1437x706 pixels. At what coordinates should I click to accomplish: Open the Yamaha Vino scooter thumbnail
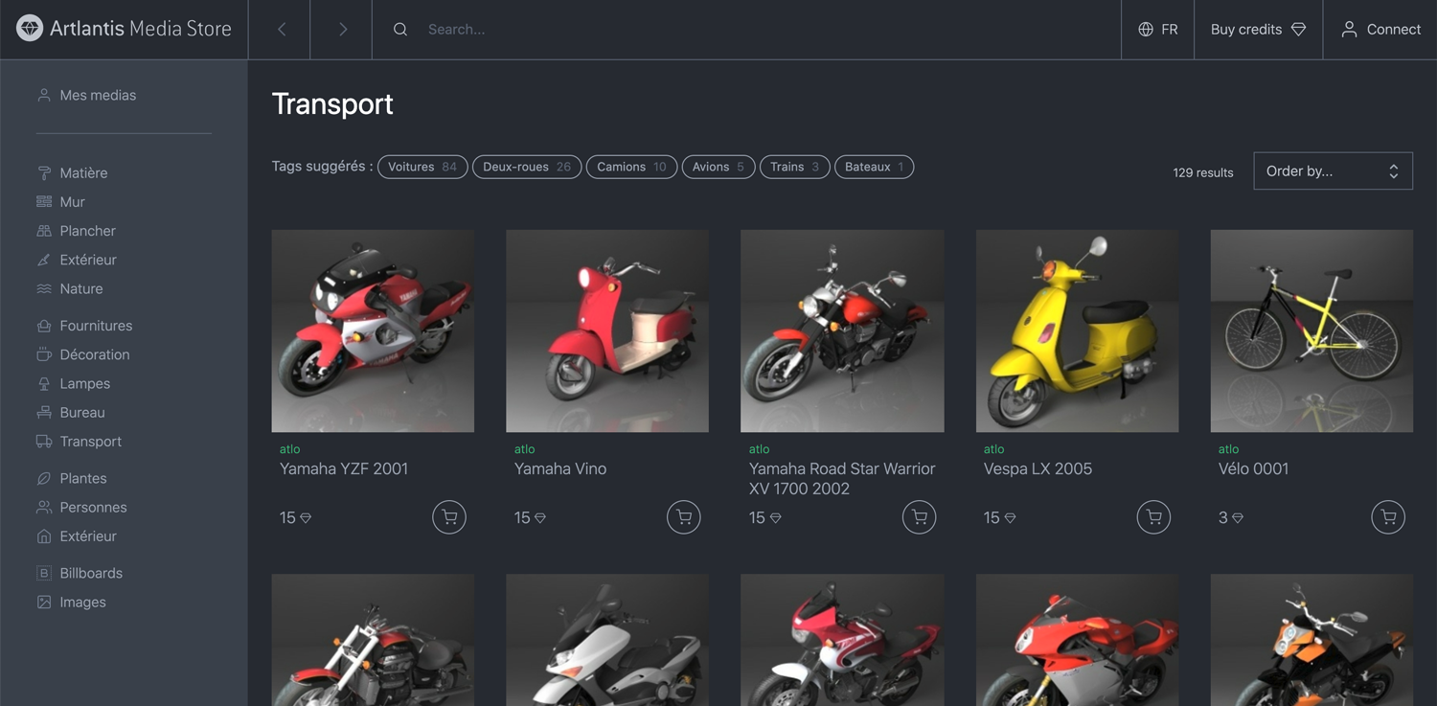pyautogui.click(x=607, y=330)
